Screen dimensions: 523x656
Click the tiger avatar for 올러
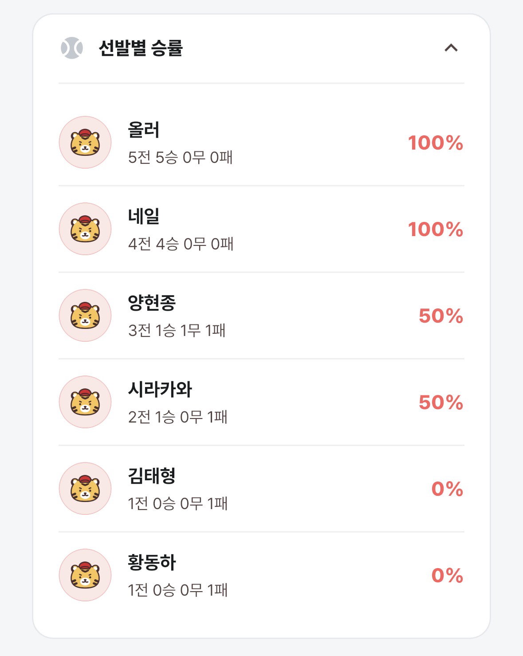coord(85,142)
